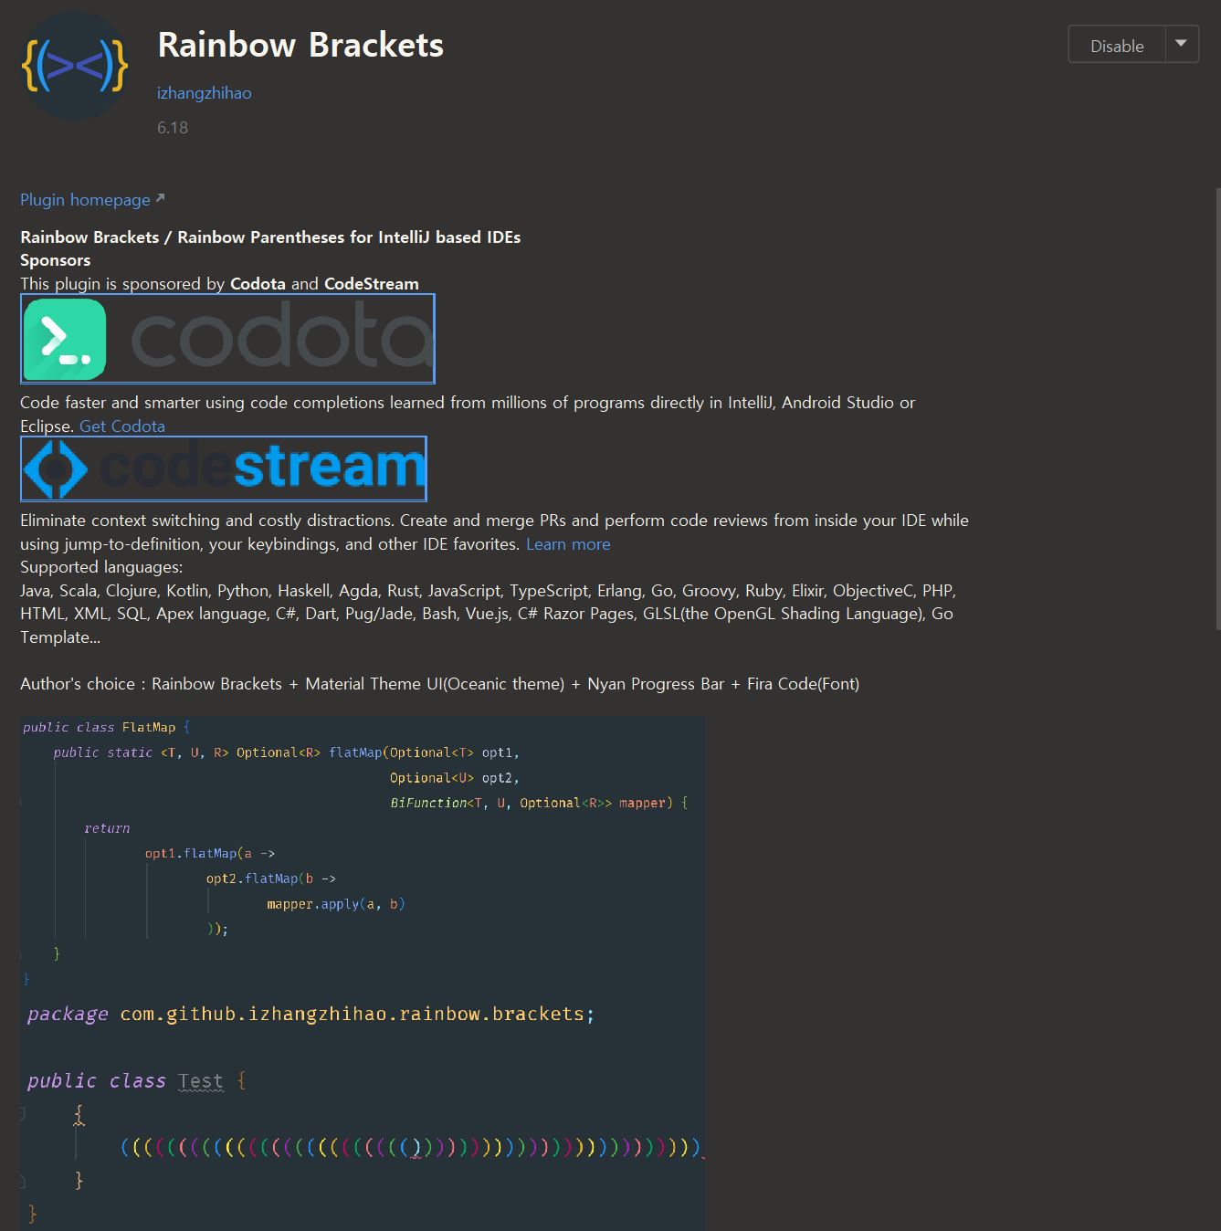Open the Learn more link
The image size is (1221, 1231).
pyautogui.click(x=568, y=544)
